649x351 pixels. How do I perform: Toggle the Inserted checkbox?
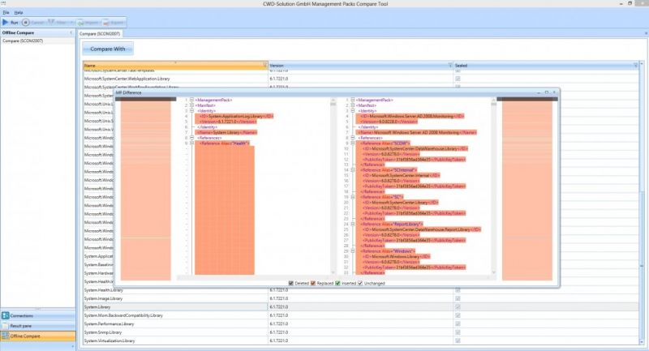[337, 283]
